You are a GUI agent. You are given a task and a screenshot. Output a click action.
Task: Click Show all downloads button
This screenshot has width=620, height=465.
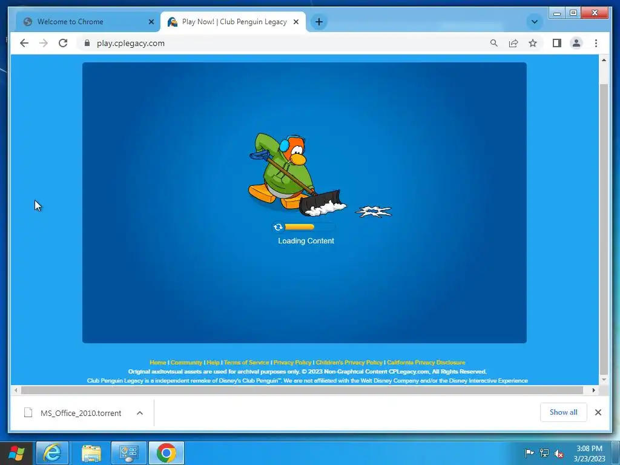(x=564, y=412)
